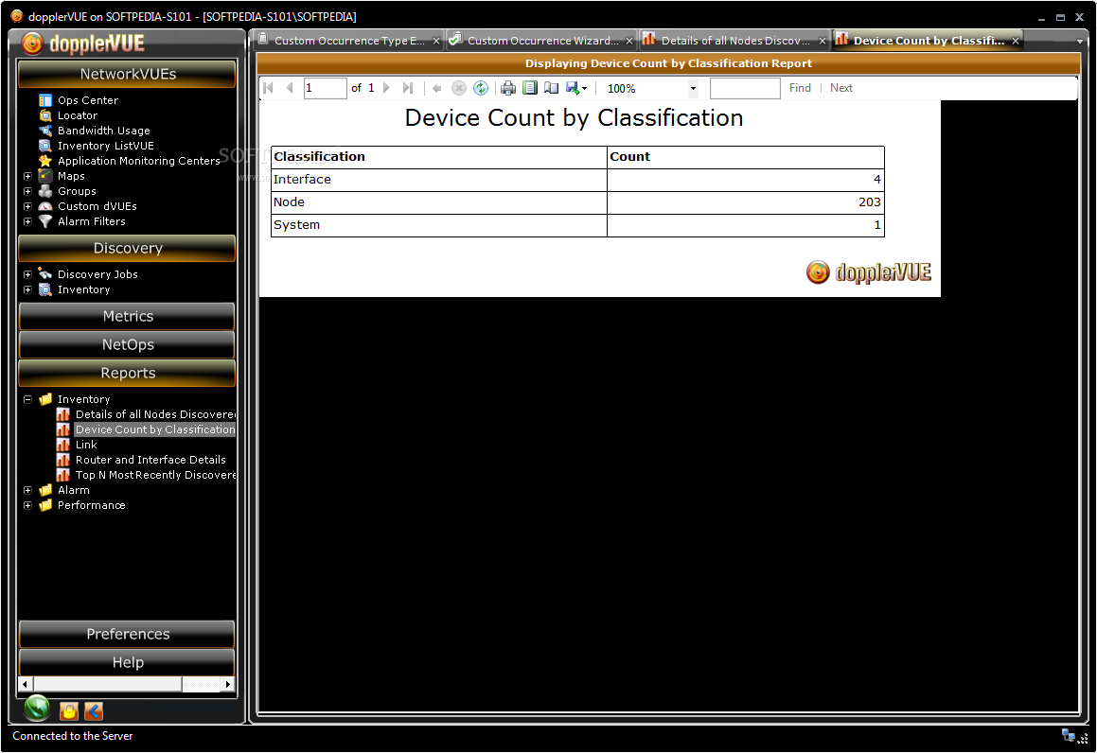
Task: Open the NetworkVUEs section
Action: tap(128, 74)
